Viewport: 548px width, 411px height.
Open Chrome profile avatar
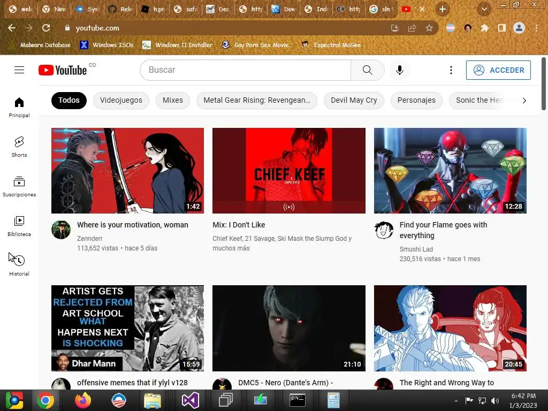pyautogui.click(x=519, y=28)
